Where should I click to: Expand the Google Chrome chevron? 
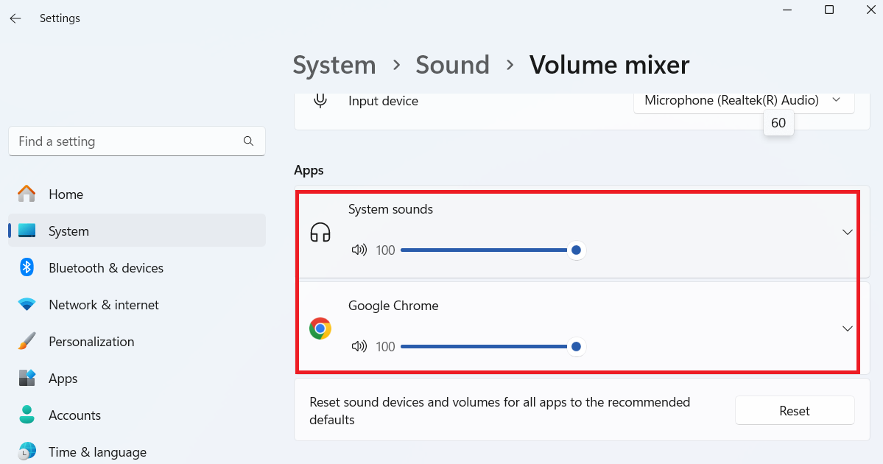[x=847, y=328]
